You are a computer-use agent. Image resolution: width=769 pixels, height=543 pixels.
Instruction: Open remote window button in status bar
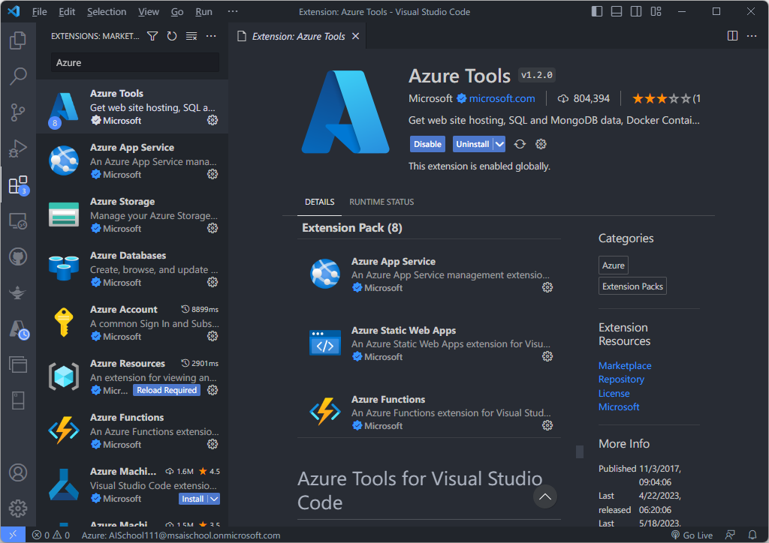coord(13,535)
